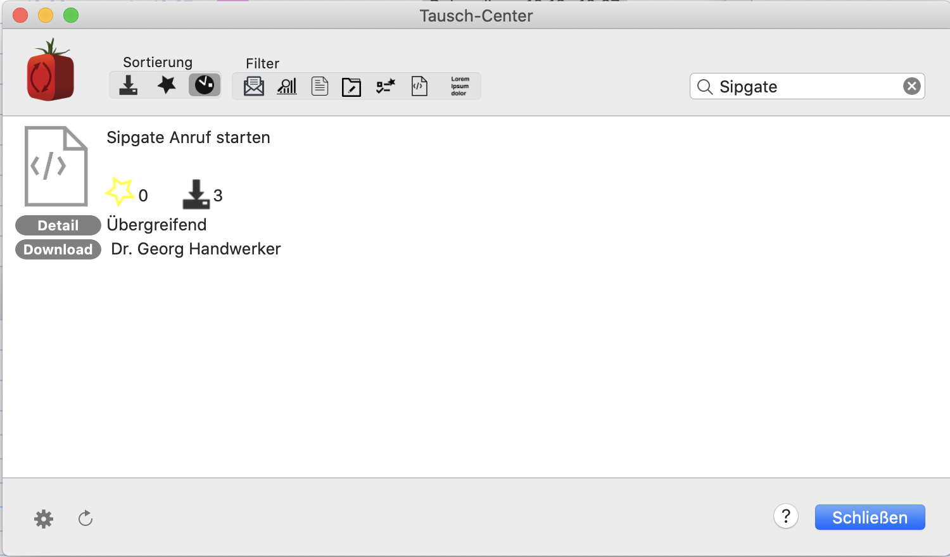Sort results by download count
Screen dimensions: 950x557
129,85
